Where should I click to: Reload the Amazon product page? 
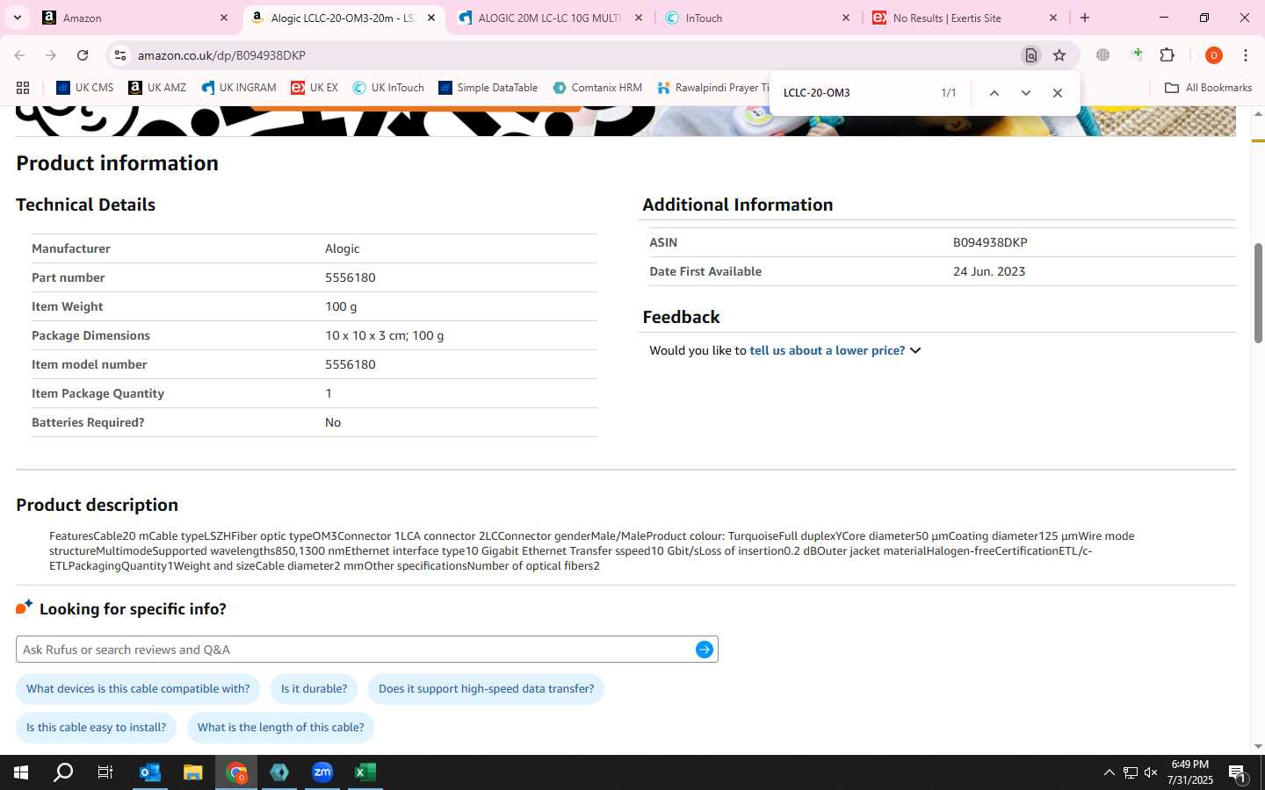(83, 55)
